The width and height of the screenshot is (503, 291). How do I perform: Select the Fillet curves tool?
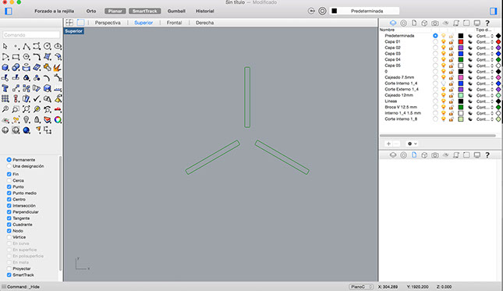pyautogui.click(x=37, y=57)
